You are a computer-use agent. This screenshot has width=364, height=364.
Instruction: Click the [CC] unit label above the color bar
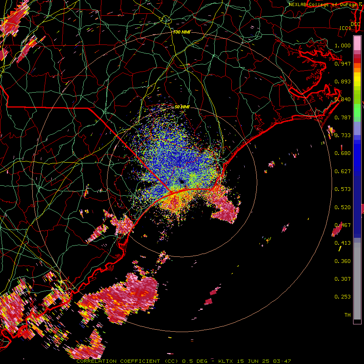(345, 28)
